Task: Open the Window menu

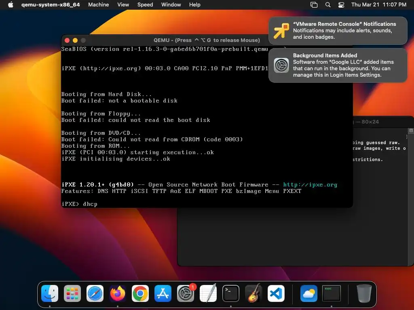Action: (x=171, y=5)
